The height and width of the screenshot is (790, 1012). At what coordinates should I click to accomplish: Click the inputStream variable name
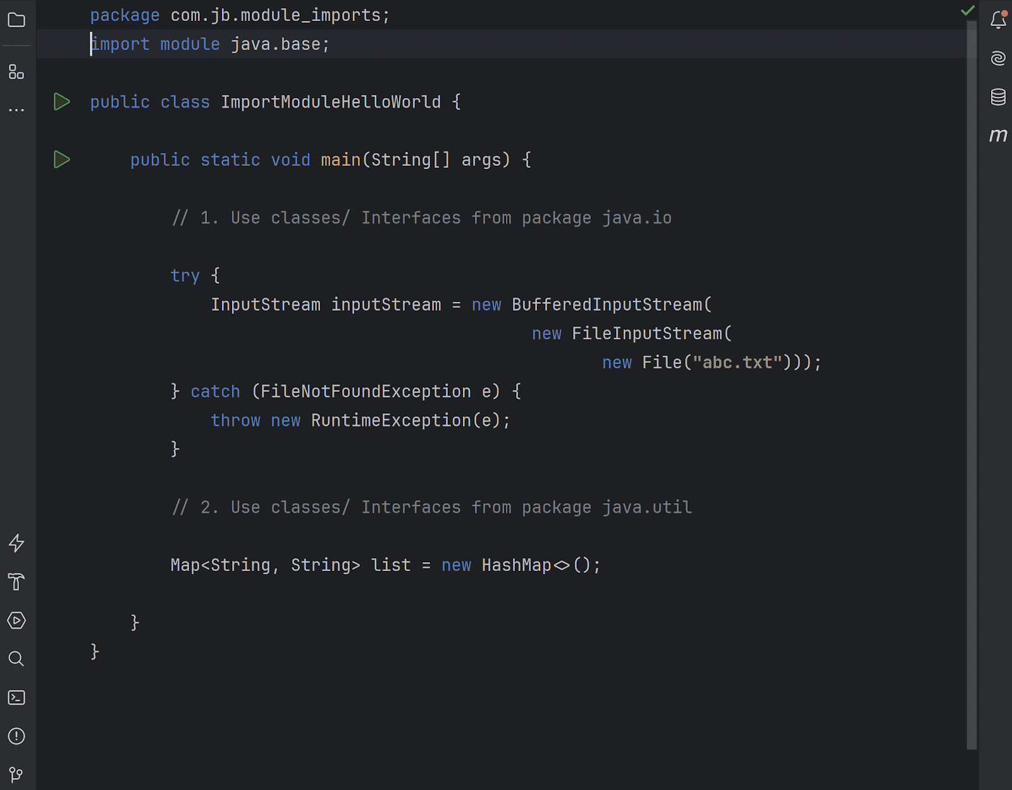click(x=386, y=304)
